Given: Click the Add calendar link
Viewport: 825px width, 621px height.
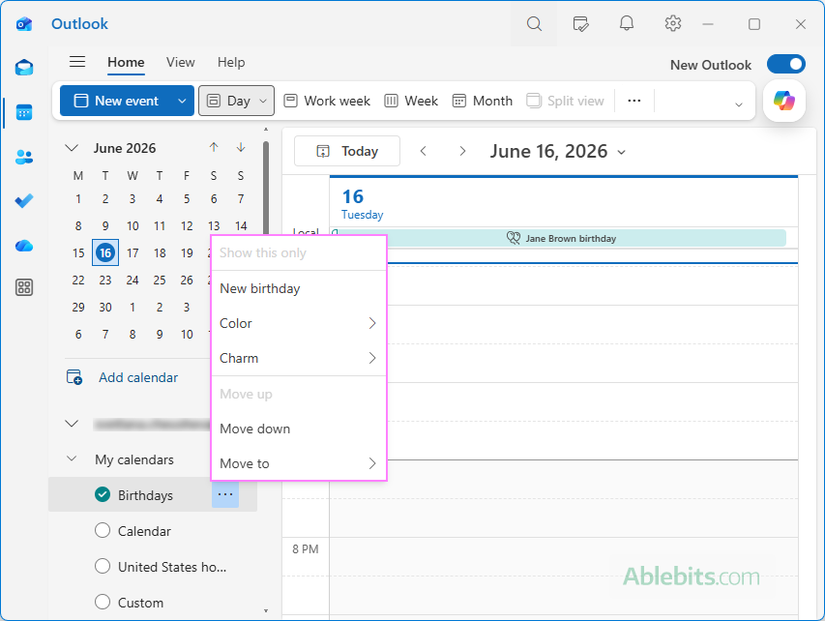Looking at the screenshot, I should pyautogui.click(x=138, y=377).
